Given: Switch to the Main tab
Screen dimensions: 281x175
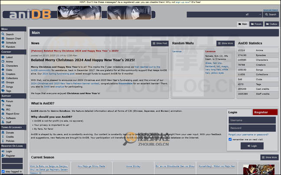Looking at the screenshot, I should point(243,24).
